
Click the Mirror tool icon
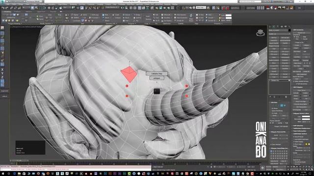point(123,8)
